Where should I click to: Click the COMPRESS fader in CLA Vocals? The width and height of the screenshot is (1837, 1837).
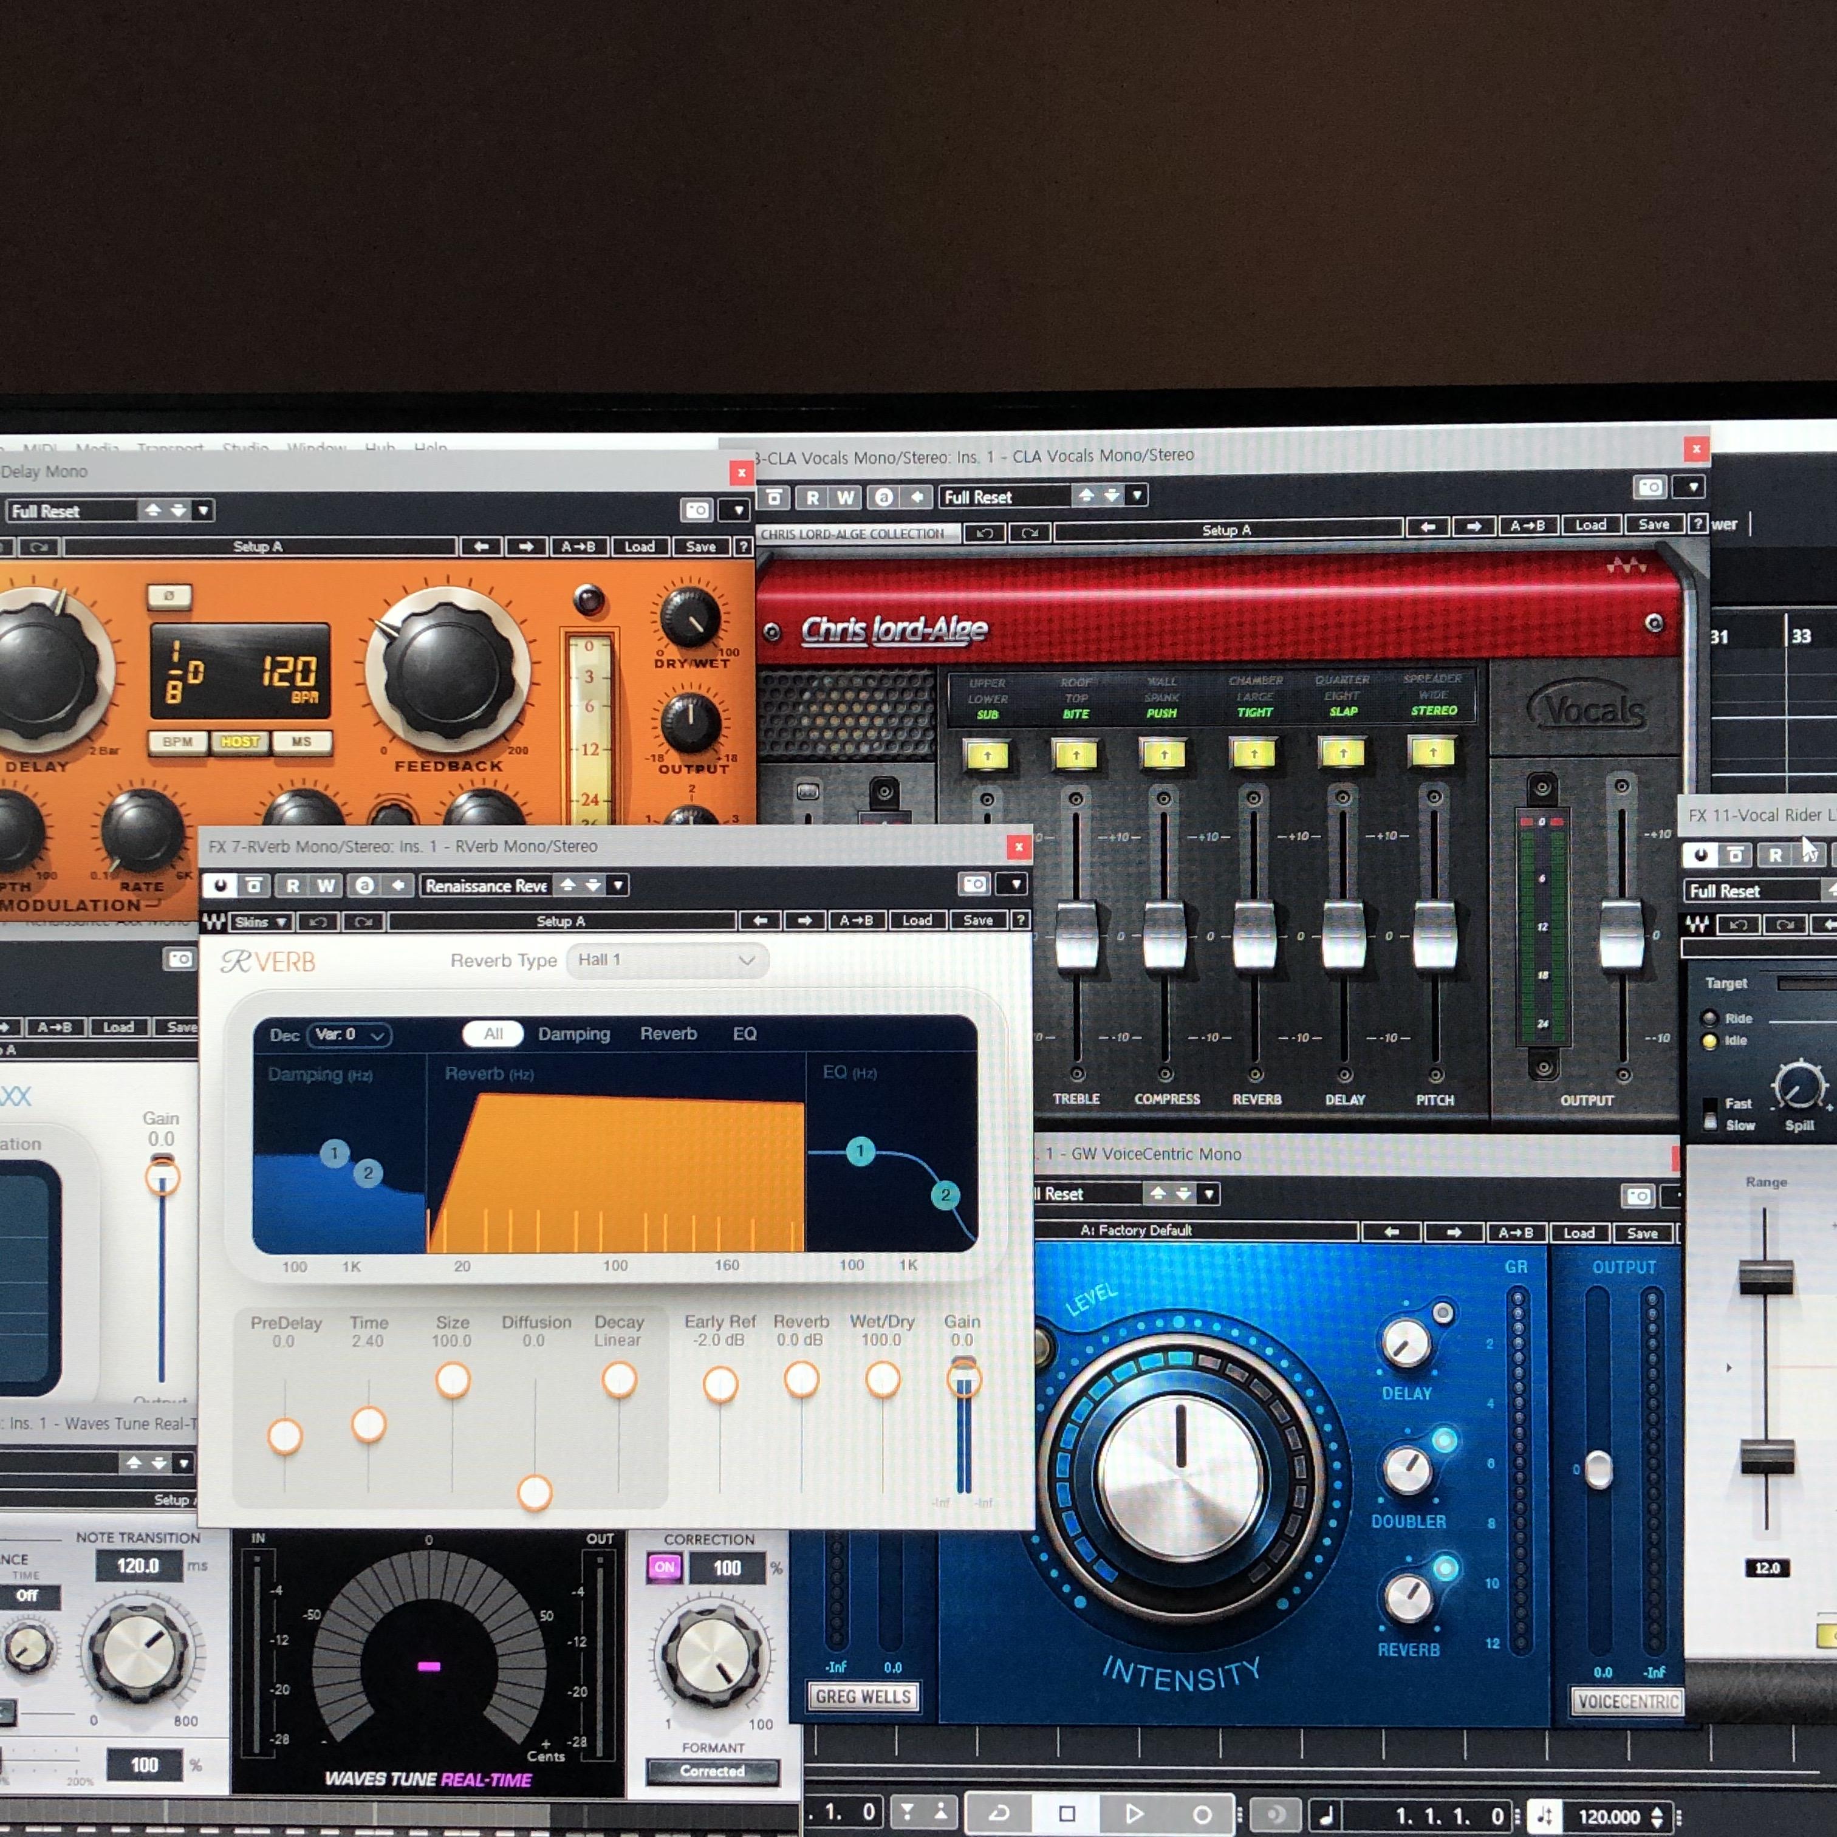(1164, 936)
